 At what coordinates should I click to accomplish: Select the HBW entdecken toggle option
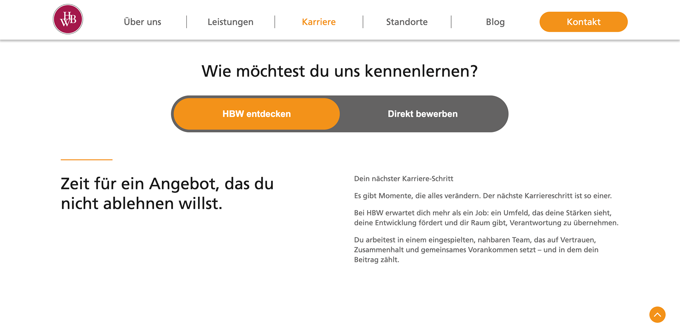(257, 114)
